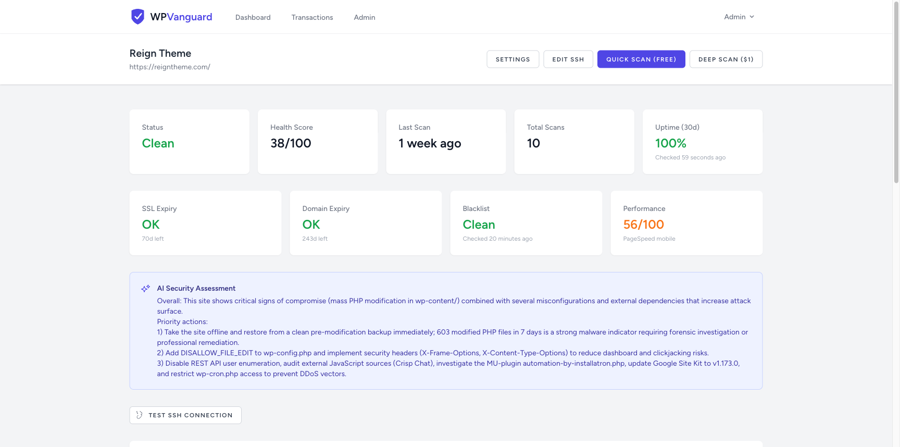Click the Blacklist 'Clean' value
Viewport: 900px width, 447px height.
479,225
